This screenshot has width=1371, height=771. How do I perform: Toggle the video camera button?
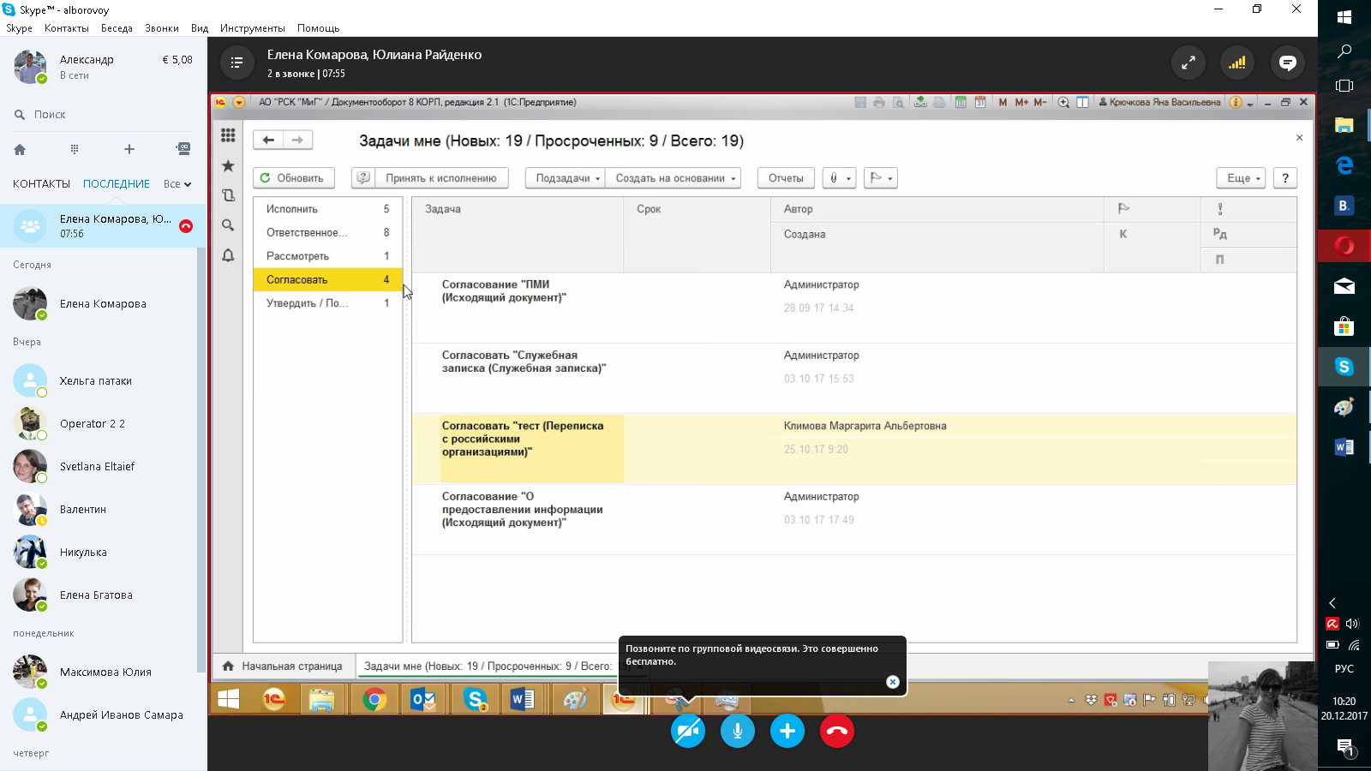[x=687, y=731]
